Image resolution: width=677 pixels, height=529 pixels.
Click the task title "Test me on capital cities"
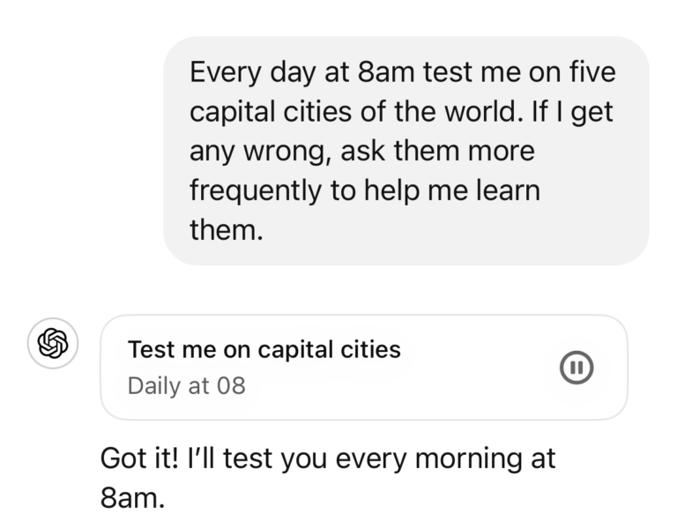[264, 349]
